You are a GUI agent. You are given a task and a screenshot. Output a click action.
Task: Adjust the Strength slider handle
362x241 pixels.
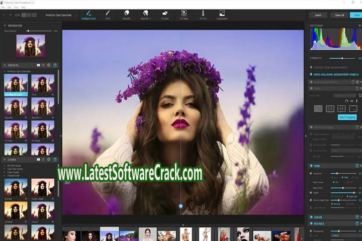(343, 58)
